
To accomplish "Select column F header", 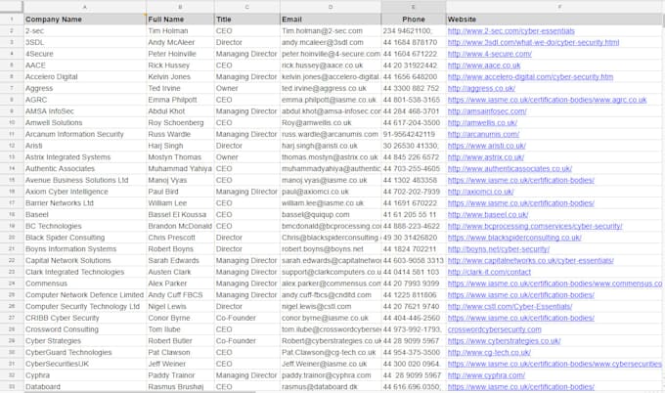I will 555,7.
